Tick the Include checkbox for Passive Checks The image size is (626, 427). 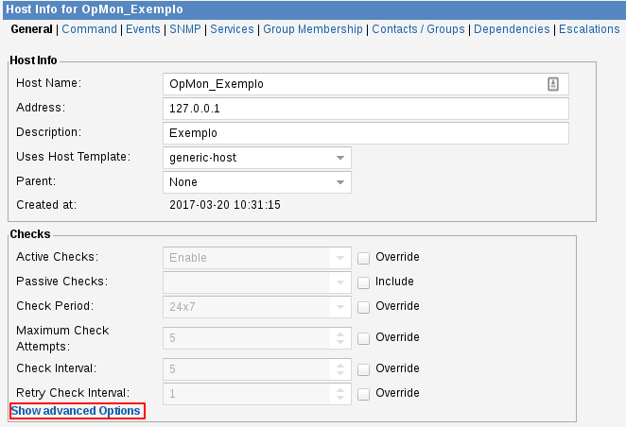coord(363,282)
